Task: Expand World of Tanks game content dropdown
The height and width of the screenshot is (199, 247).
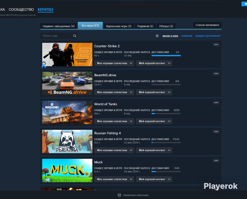Action: pyautogui.click(x=154, y=121)
